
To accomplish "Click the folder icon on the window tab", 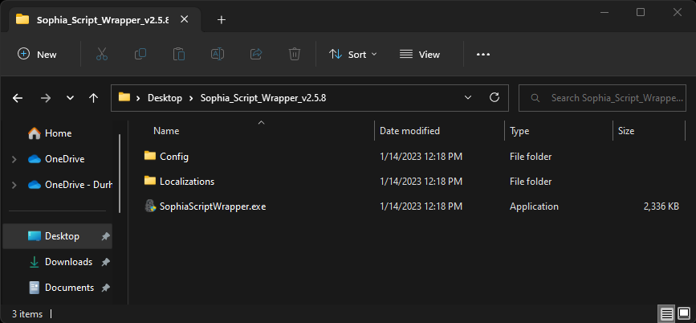I will point(22,19).
